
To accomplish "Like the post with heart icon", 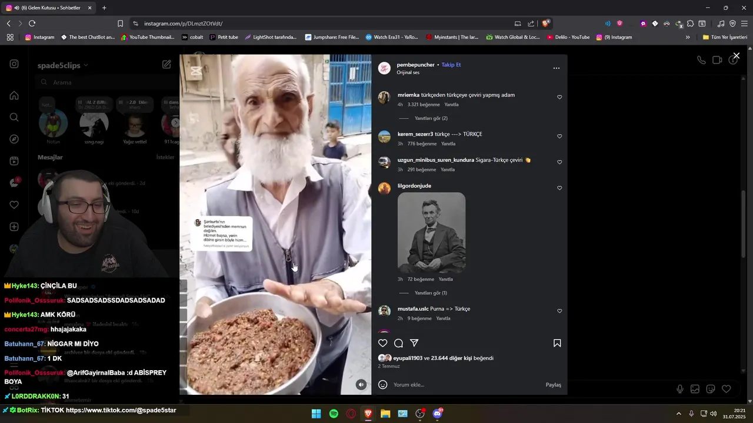I will 383,343.
